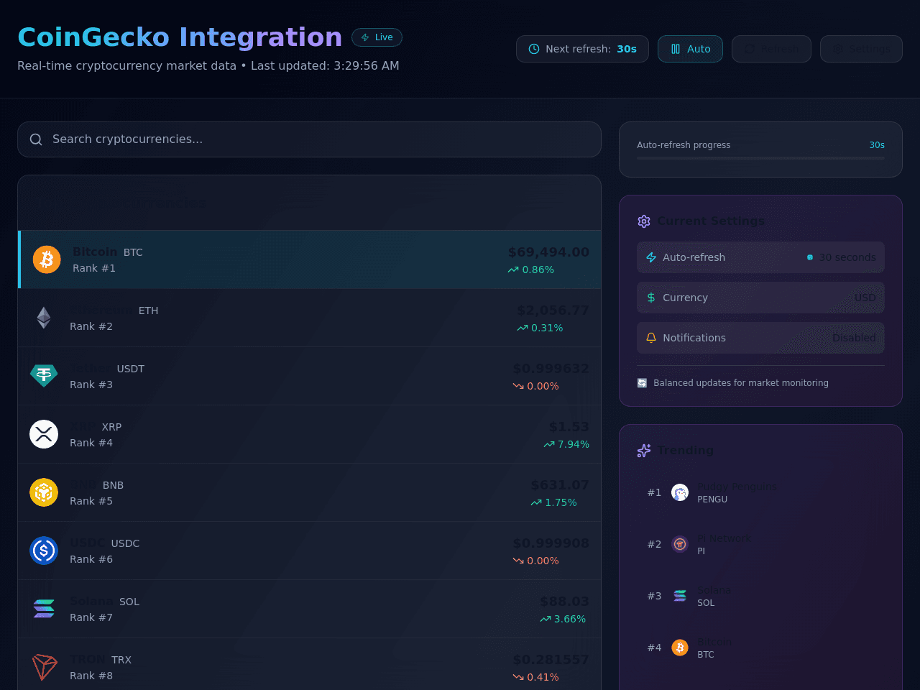Screen dimensions: 920x690
Task: Click the Solana logo in Trending #3
Action: pos(680,596)
